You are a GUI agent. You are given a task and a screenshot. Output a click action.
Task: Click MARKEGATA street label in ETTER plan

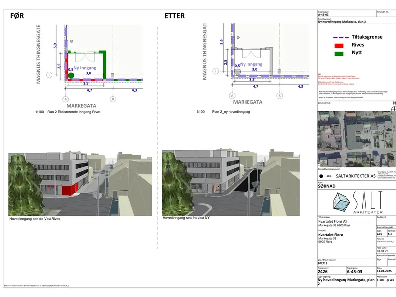coord(248,102)
